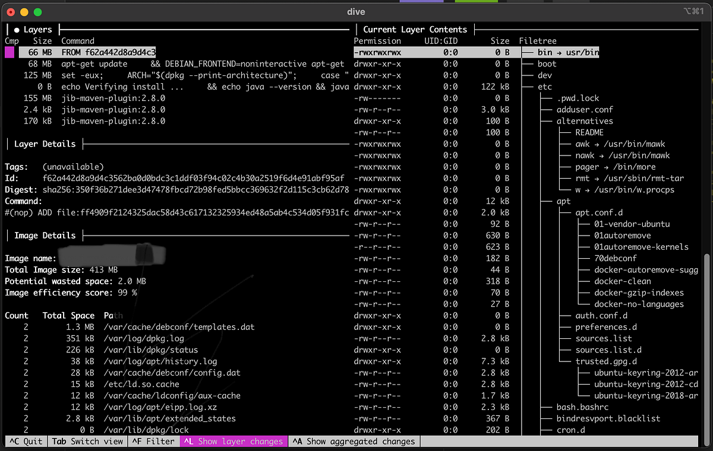Screen dimensions: 713x451
Task: Click the green fullscreen window button
Action: pyautogui.click(x=37, y=12)
